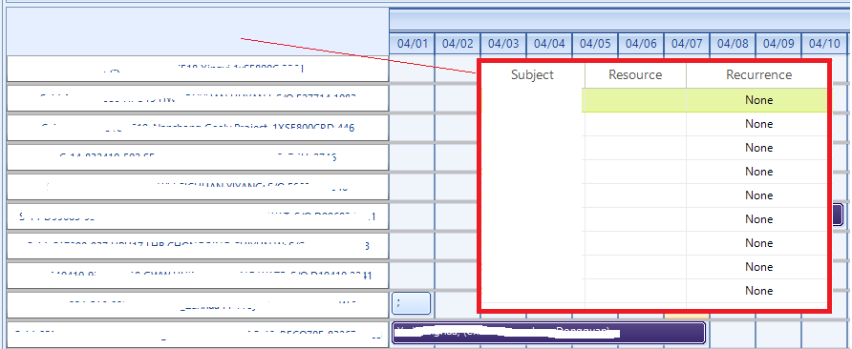
Task: Sort by the Recurrence column header
Action: coord(758,75)
